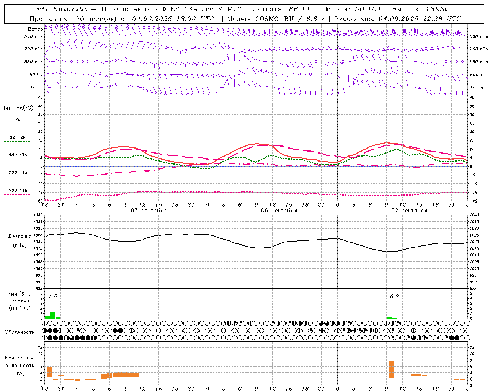Screen dimensions: 490x392
Task: Click the precipitation total value 1.5
Action: tap(52, 297)
